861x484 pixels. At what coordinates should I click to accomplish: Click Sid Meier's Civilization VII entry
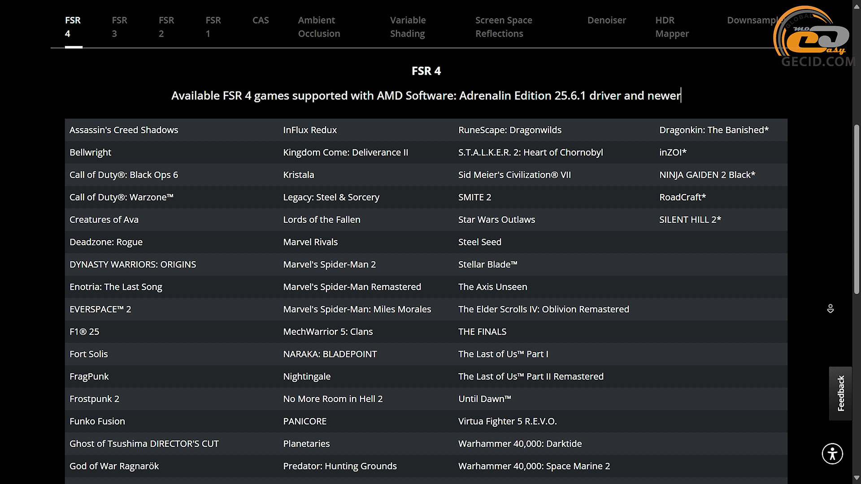(x=514, y=175)
